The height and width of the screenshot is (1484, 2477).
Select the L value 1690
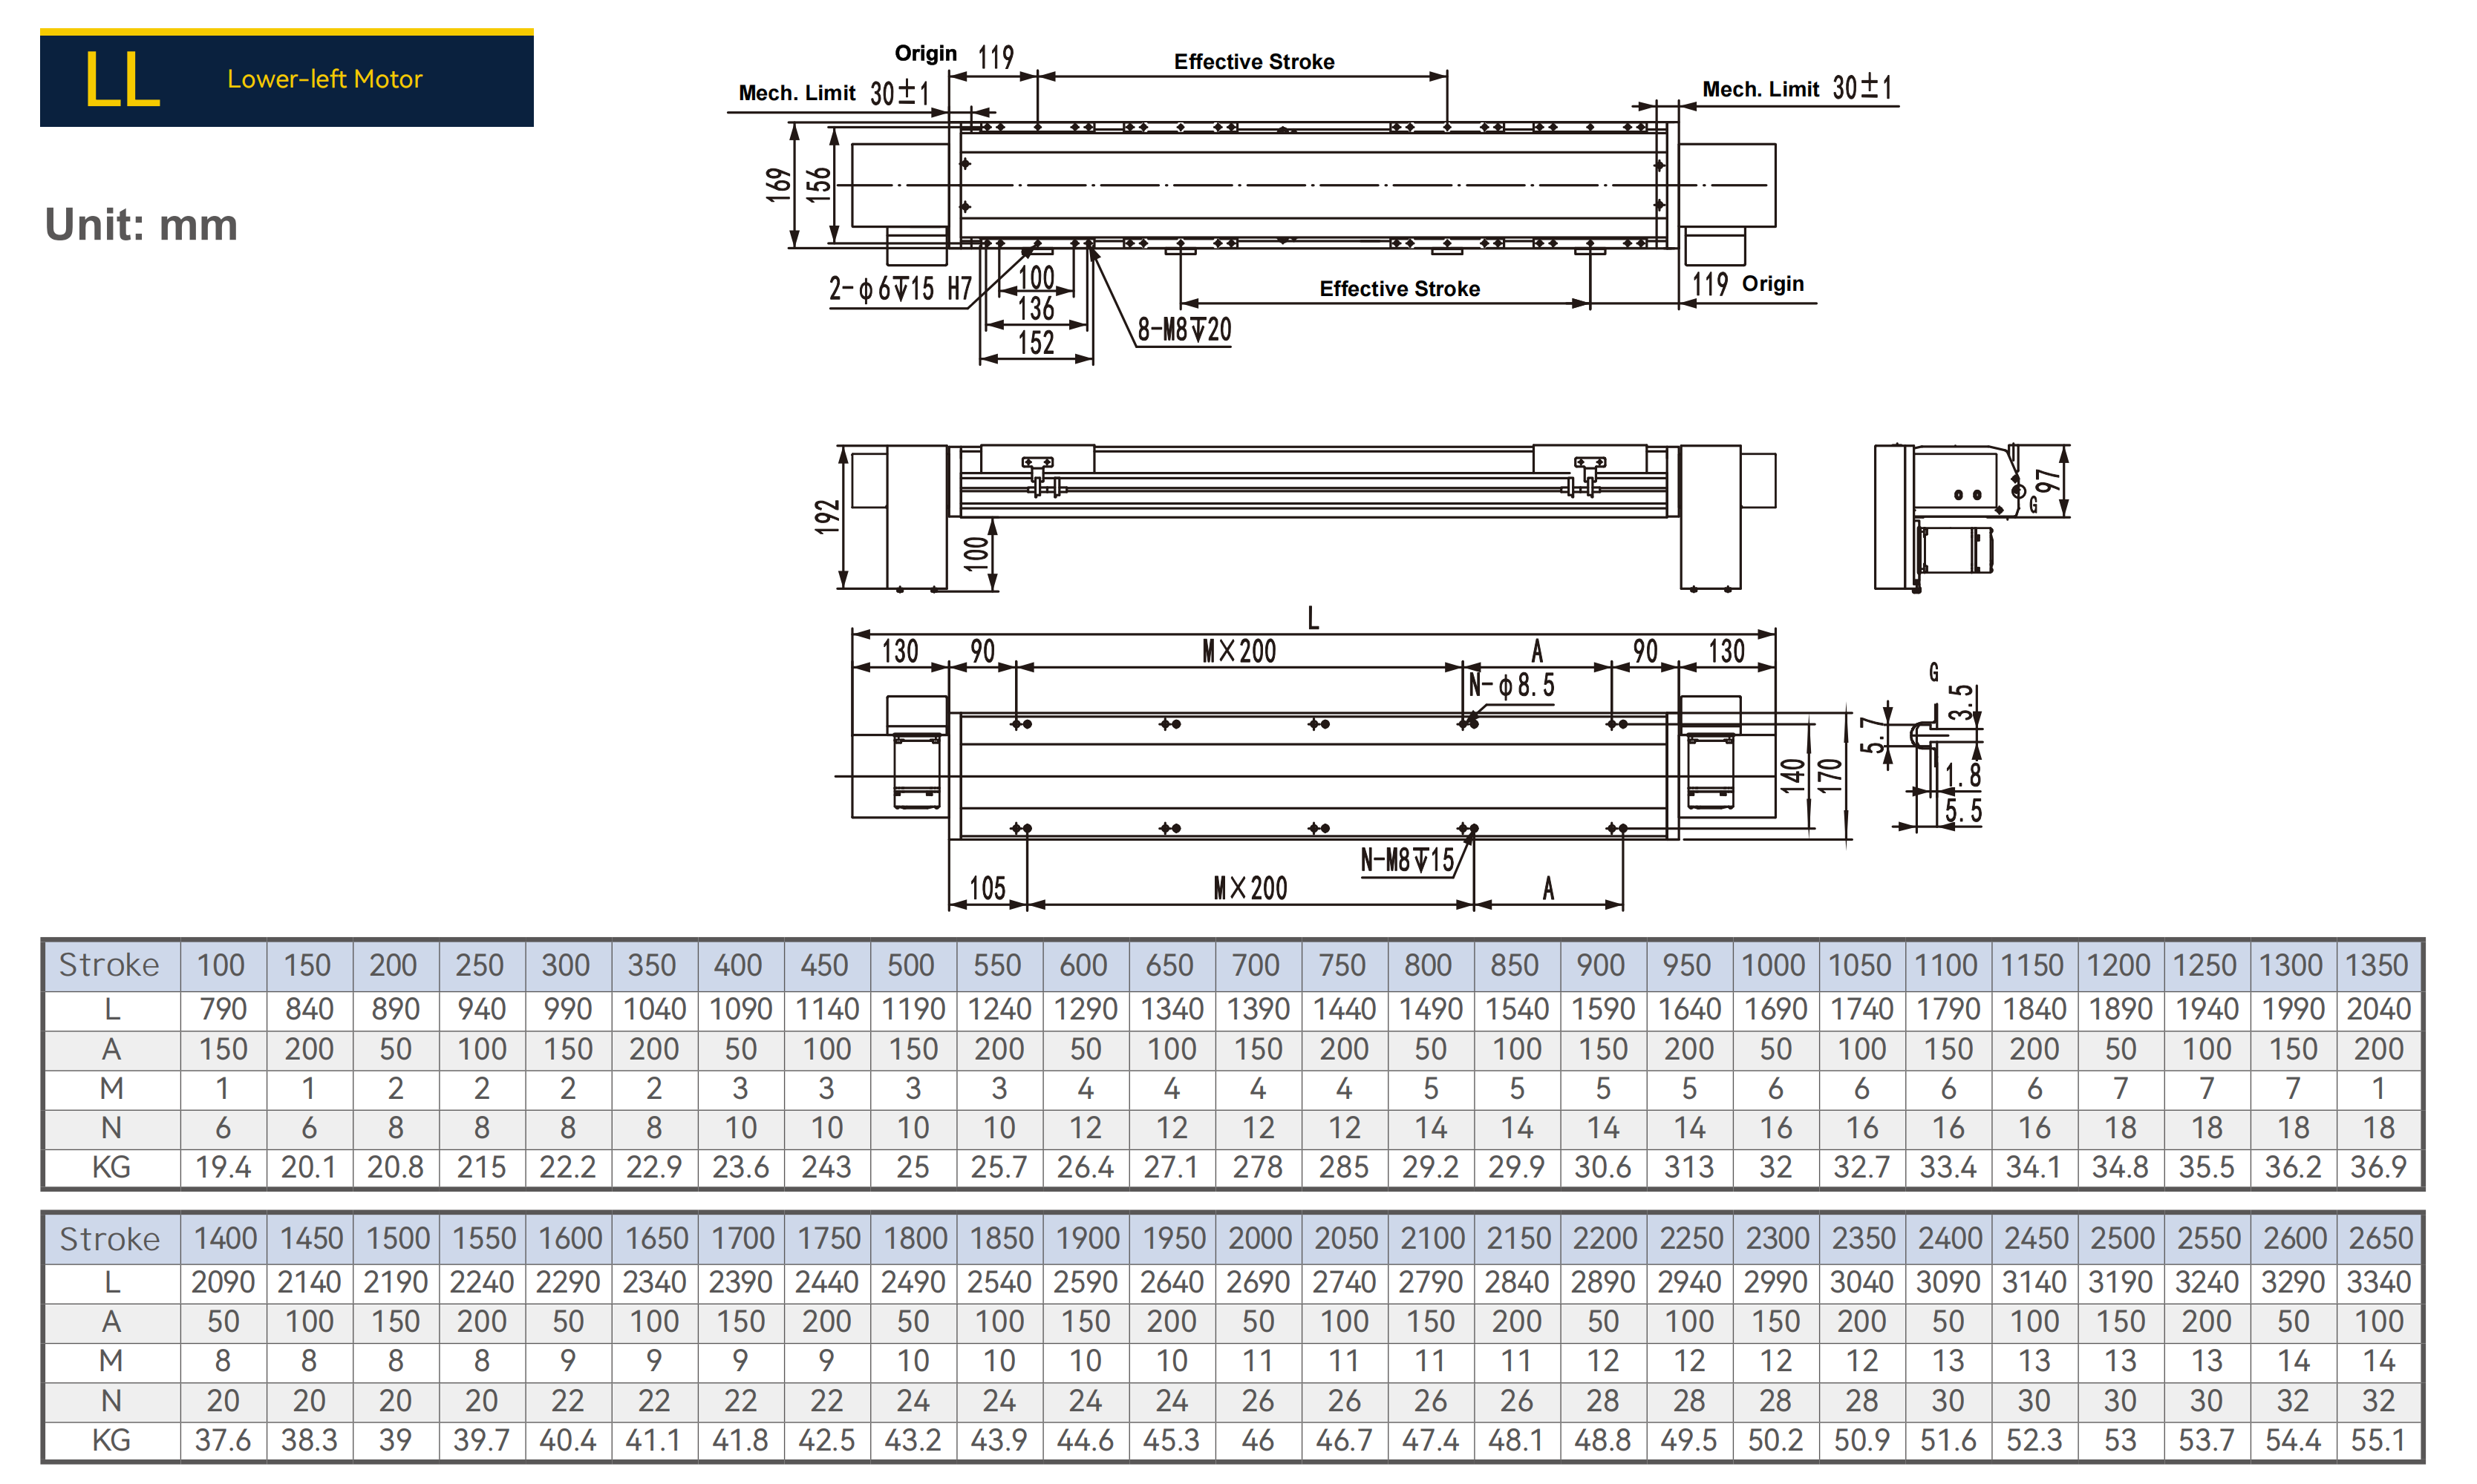pos(1776,1009)
